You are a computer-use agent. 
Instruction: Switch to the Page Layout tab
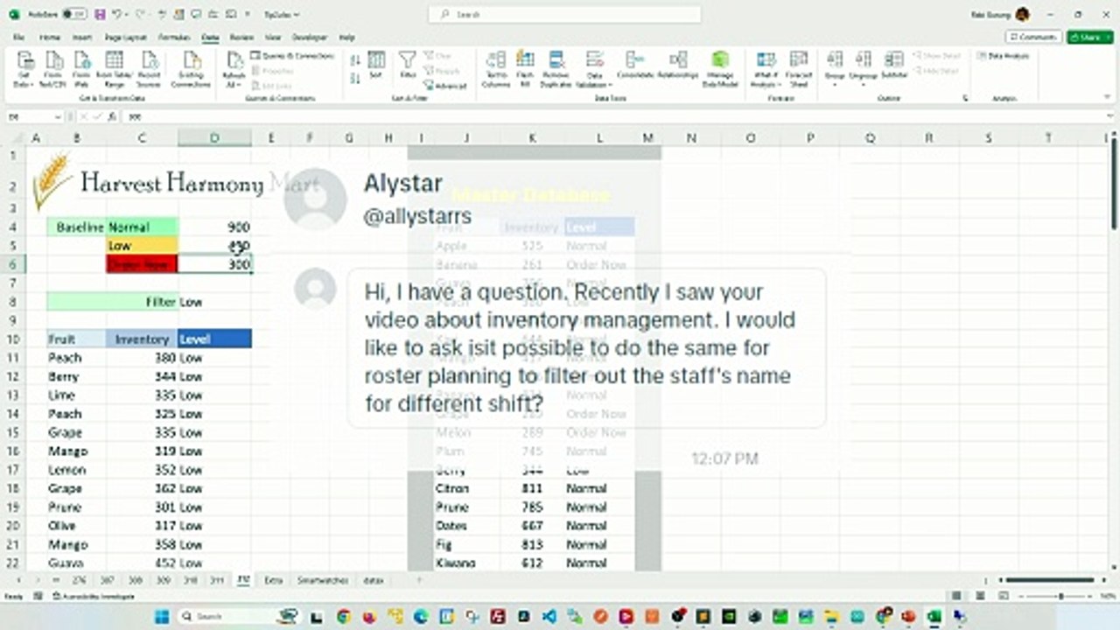[x=126, y=38]
